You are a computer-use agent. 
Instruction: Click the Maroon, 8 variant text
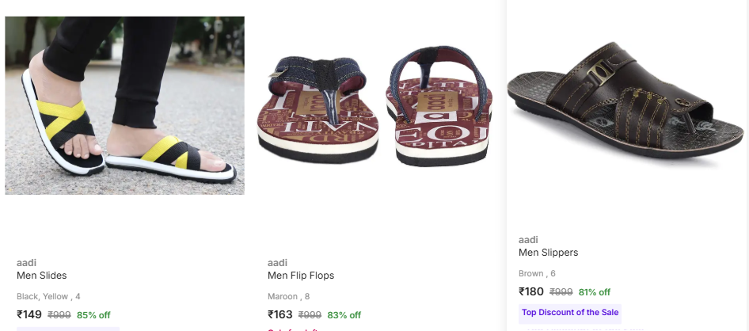point(288,296)
